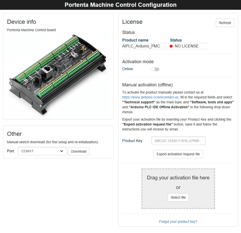Open the arduino.cc contact-us link
Viewport: 241px width, 233px height.
[x=151, y=97]
